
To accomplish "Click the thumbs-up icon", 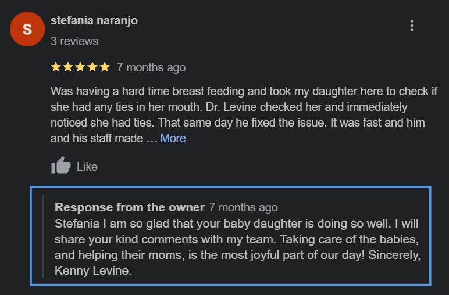I will 60,166.
